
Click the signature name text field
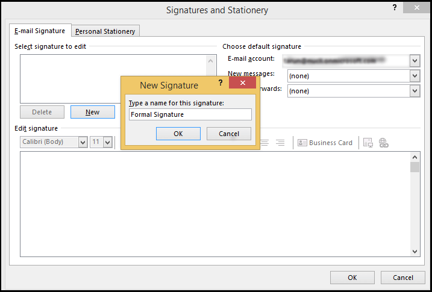point(190,114)
